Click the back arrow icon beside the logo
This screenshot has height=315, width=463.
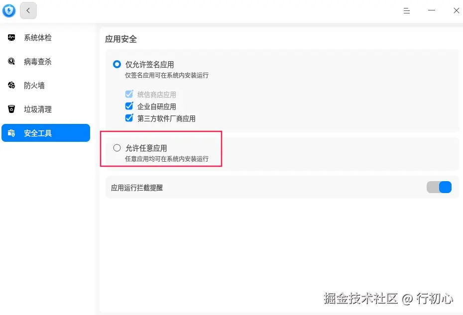point(28,10)
